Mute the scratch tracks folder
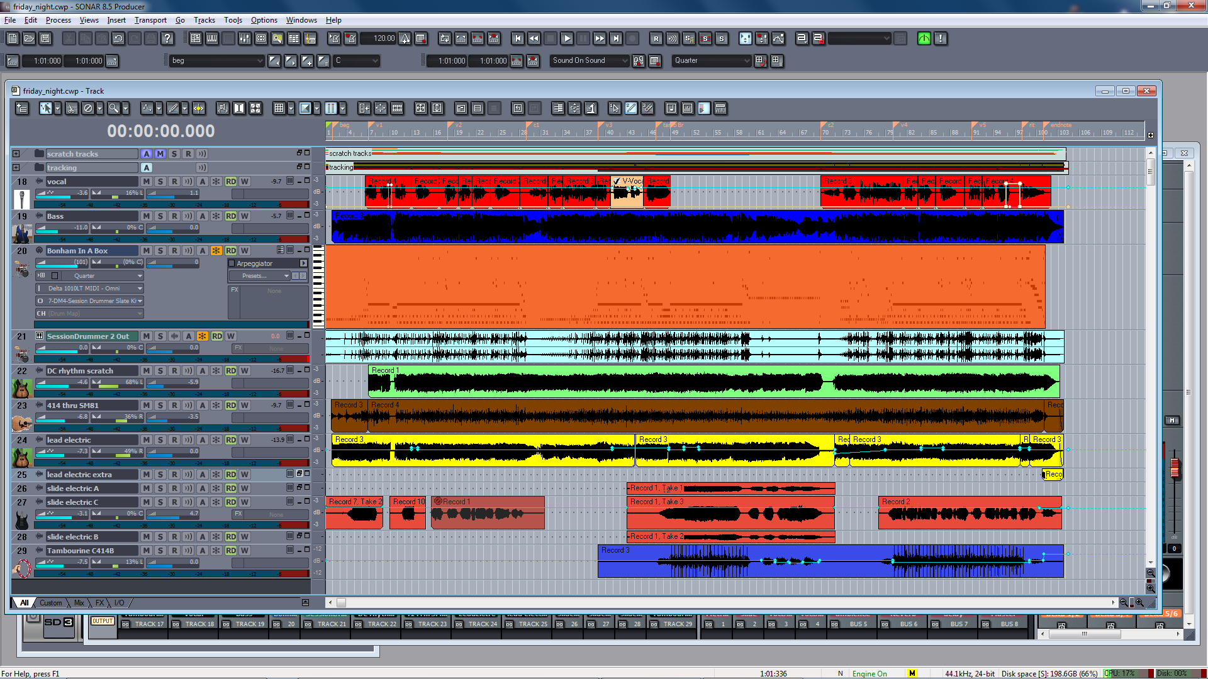The width and height of the screenshot is (1208, 679). [x=160, y=154]
